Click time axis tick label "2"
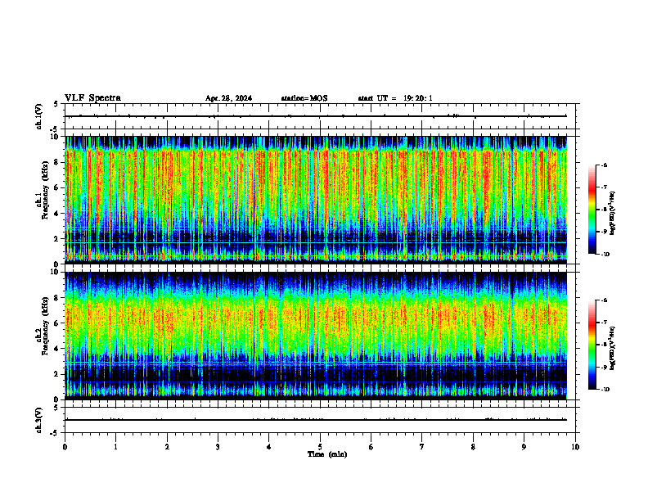The width and height of the screenshot is (648, 501). click(x=167, y=447)
